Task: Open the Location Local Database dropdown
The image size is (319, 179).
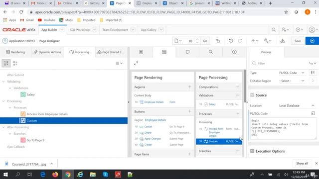Action: pos(297,105)
